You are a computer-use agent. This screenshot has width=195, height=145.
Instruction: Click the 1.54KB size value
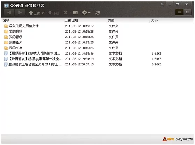pos(157,59)
